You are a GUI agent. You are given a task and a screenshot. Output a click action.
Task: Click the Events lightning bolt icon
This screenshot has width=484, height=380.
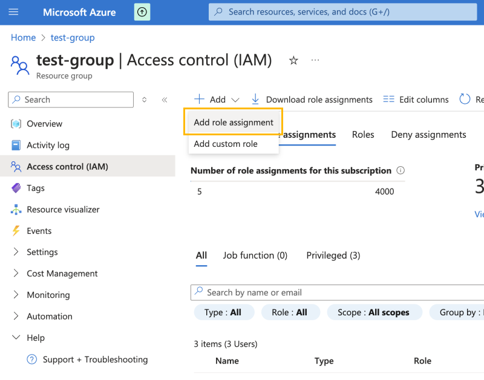(x=16, y=231)
